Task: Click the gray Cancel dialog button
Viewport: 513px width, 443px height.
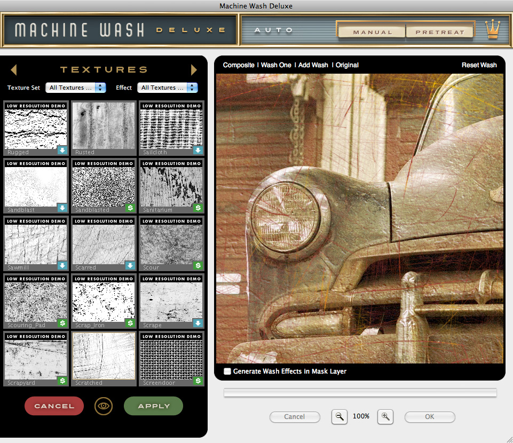Action: click(x=295, y=417)
